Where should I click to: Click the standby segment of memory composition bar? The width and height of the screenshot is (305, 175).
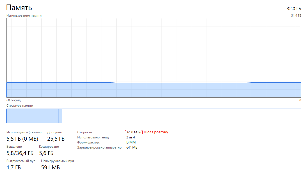(87, 116)
